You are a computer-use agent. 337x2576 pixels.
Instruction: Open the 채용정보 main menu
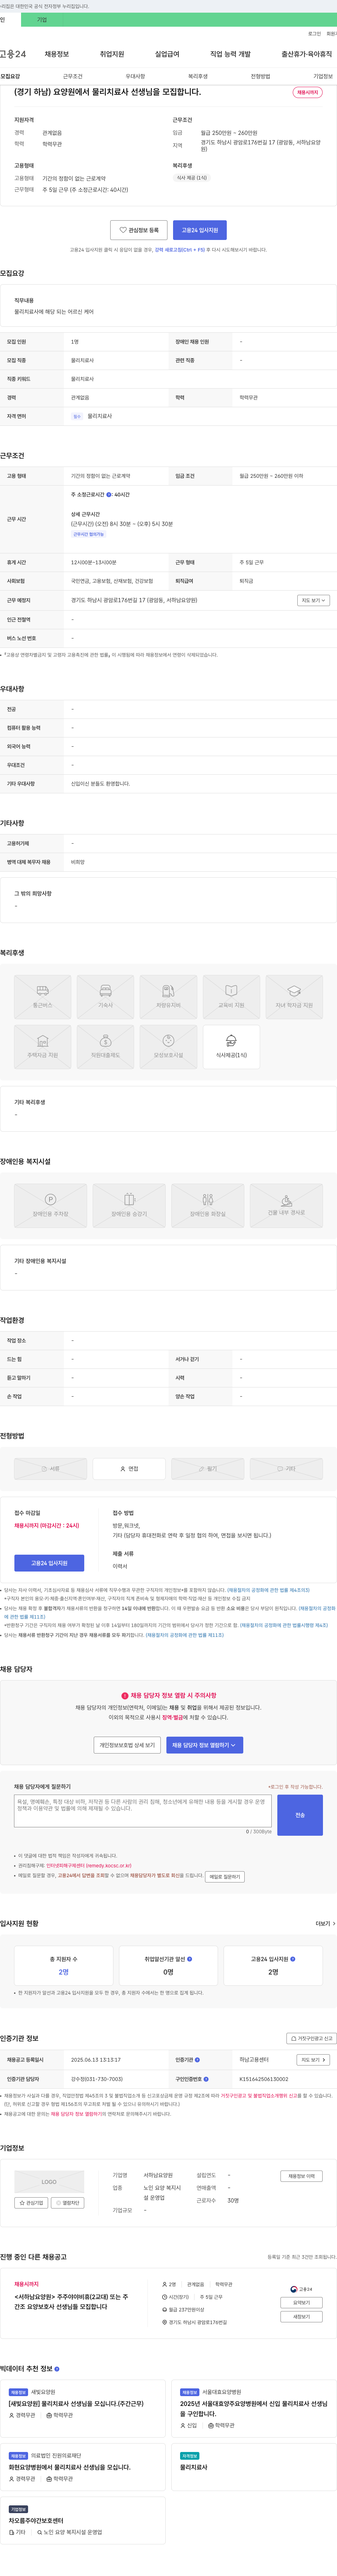pos(57,54)
